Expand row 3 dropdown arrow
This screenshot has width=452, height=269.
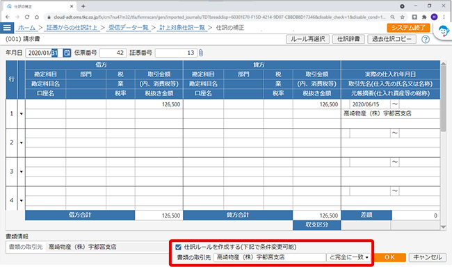[22, 172]
